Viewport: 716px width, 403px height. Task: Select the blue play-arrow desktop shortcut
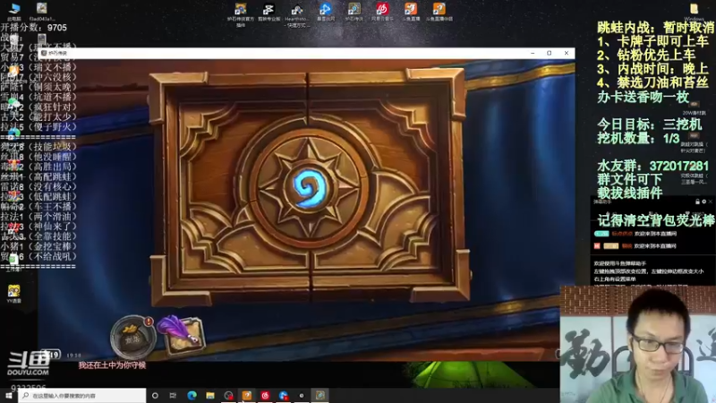point(325,13)
